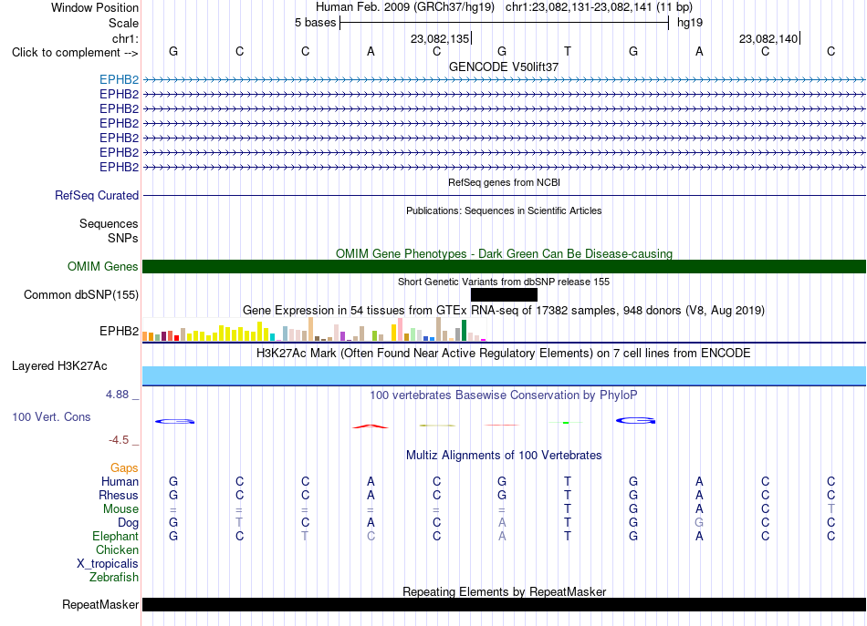This screenshot has height=626, width=867.
Task: Click the Sequences label under Publications
Action: point(109,223)
